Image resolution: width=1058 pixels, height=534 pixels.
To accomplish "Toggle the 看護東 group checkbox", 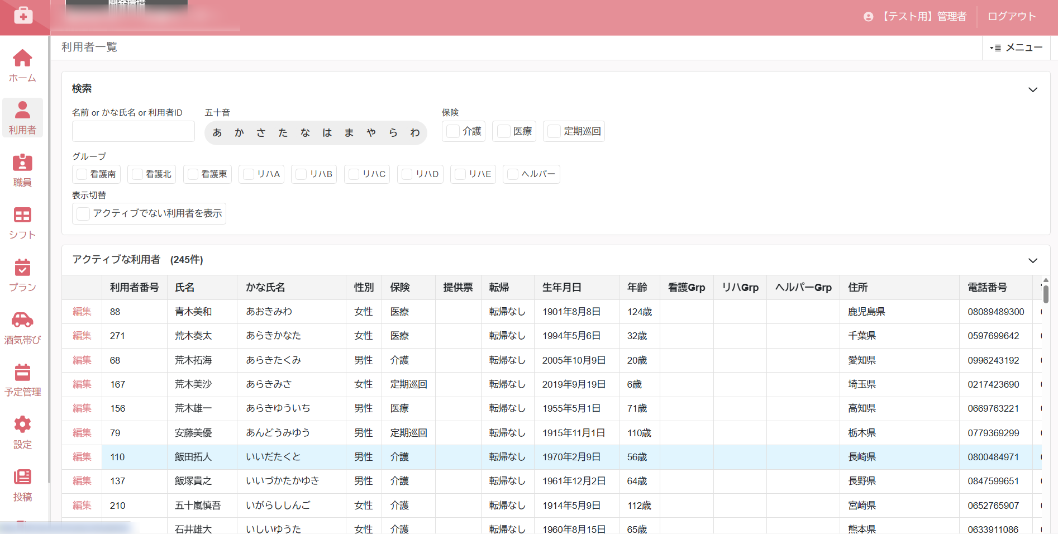I will coord(193,174).
